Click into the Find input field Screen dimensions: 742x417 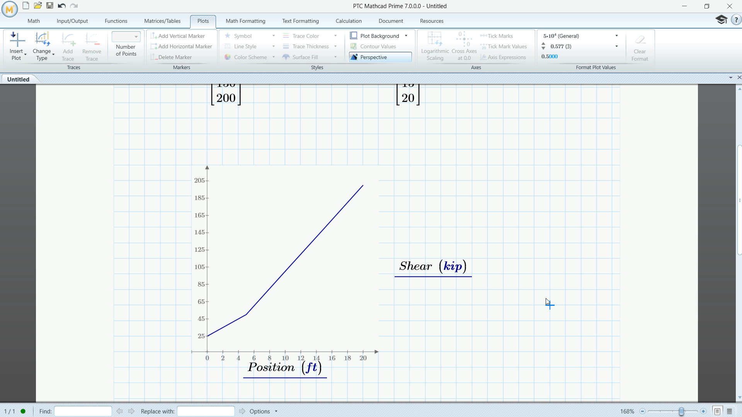pyautogui.click(x=83, y=411)
